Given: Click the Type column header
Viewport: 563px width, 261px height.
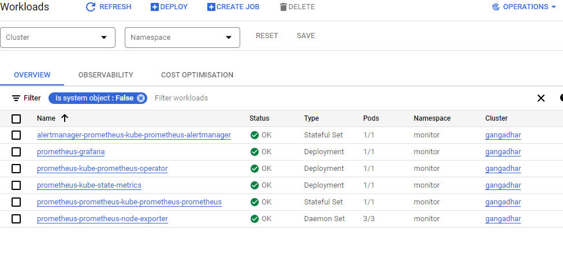Looking at the screenshot, I should coord(311,118).
